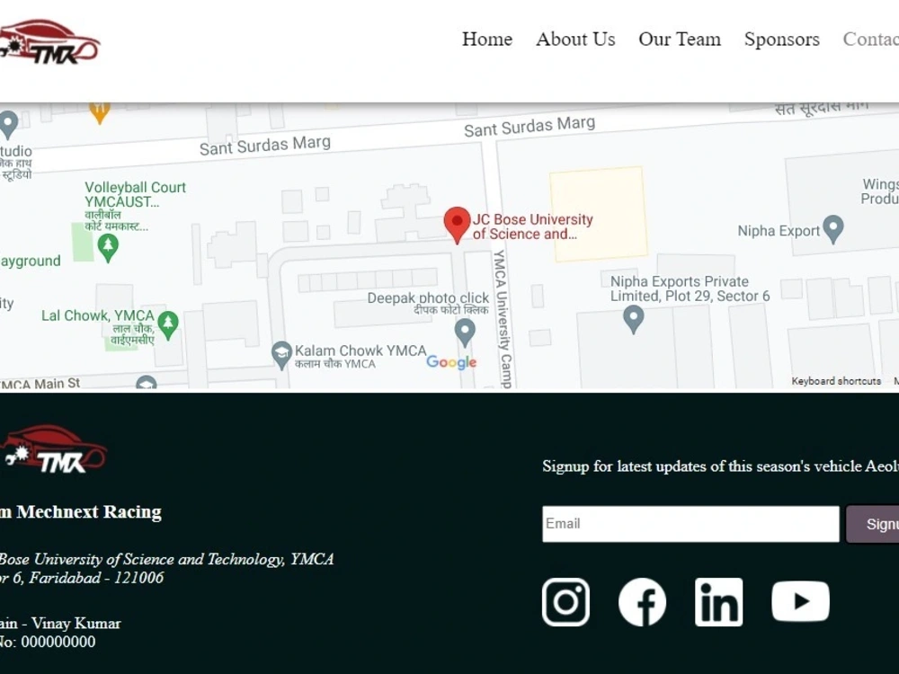Viewport: 899px width, 674px height.
Task: Click the Faridabad - 121006 address line
Action: [x=82, y=578]
